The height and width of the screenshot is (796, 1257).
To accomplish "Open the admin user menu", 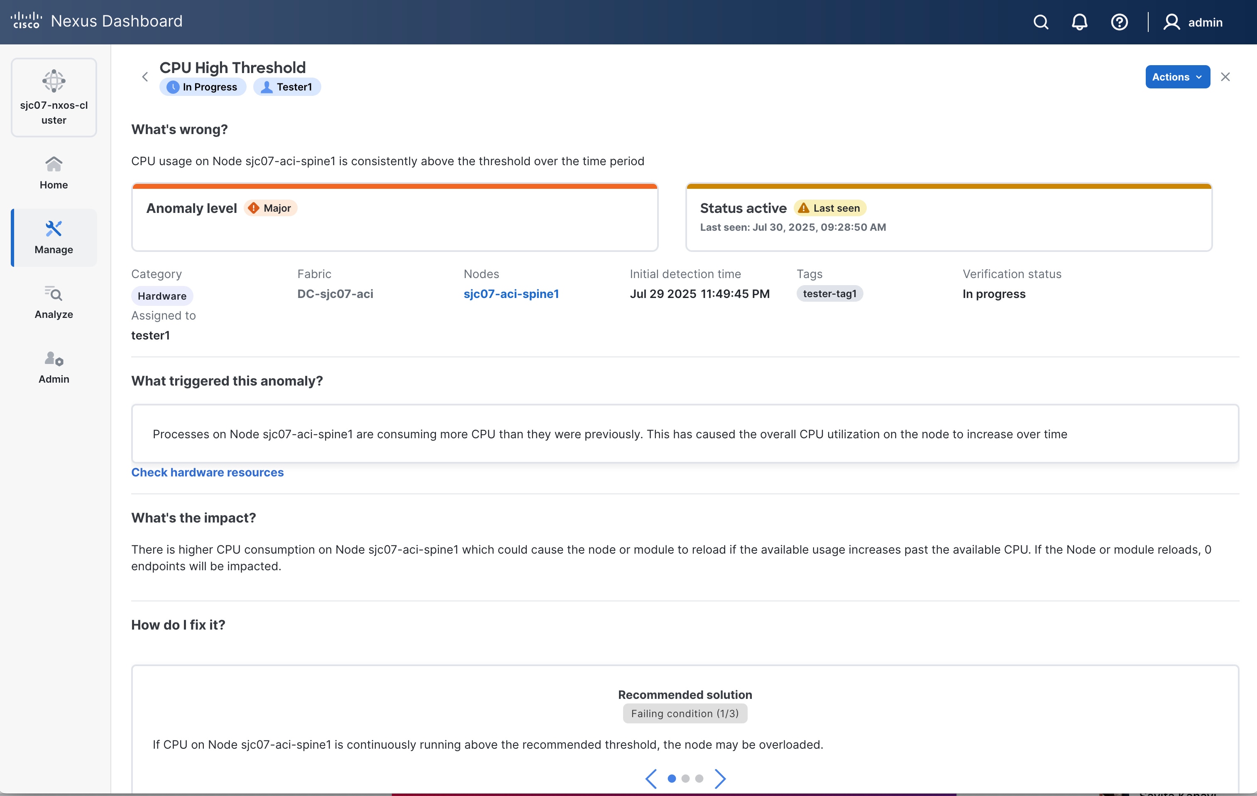I will [x=1193, y=22].
